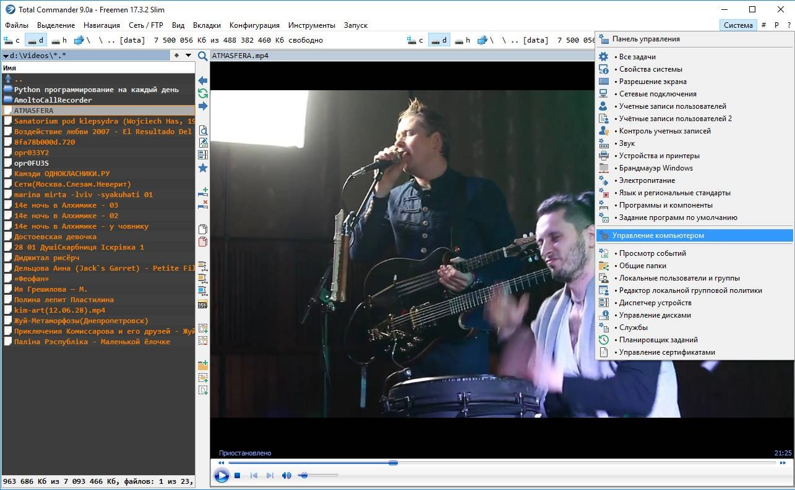Open Диспетчер устройств from the menu

point(694,303)
